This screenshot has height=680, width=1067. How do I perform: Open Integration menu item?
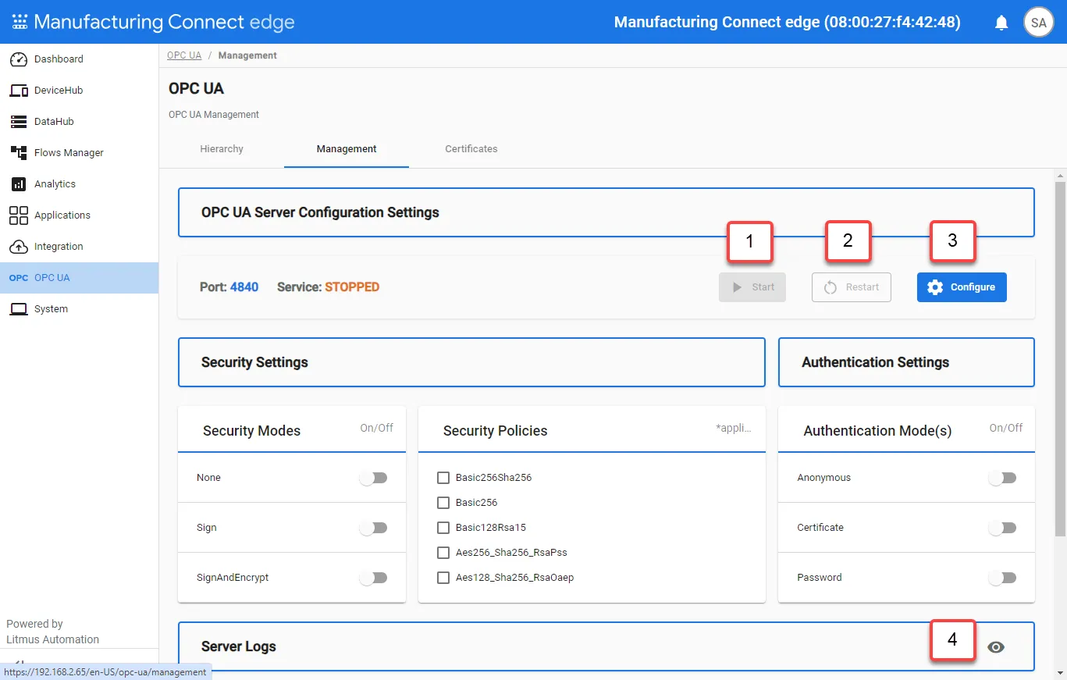click(x=79, y=247)
